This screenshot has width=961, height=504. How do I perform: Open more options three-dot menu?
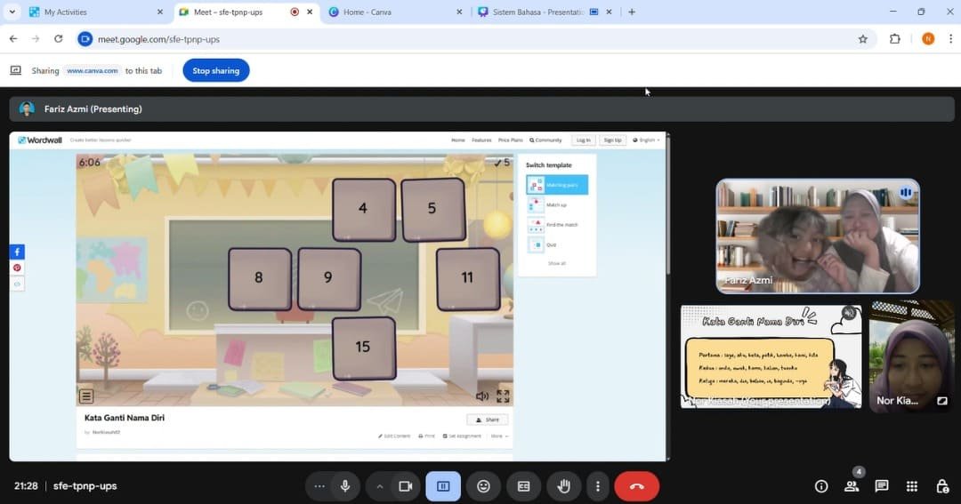[x=598, y=486]
